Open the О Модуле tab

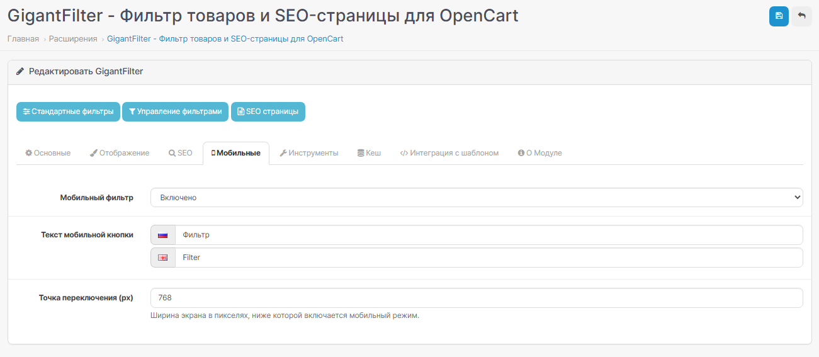pyautogui.click(x=540, y=153)
